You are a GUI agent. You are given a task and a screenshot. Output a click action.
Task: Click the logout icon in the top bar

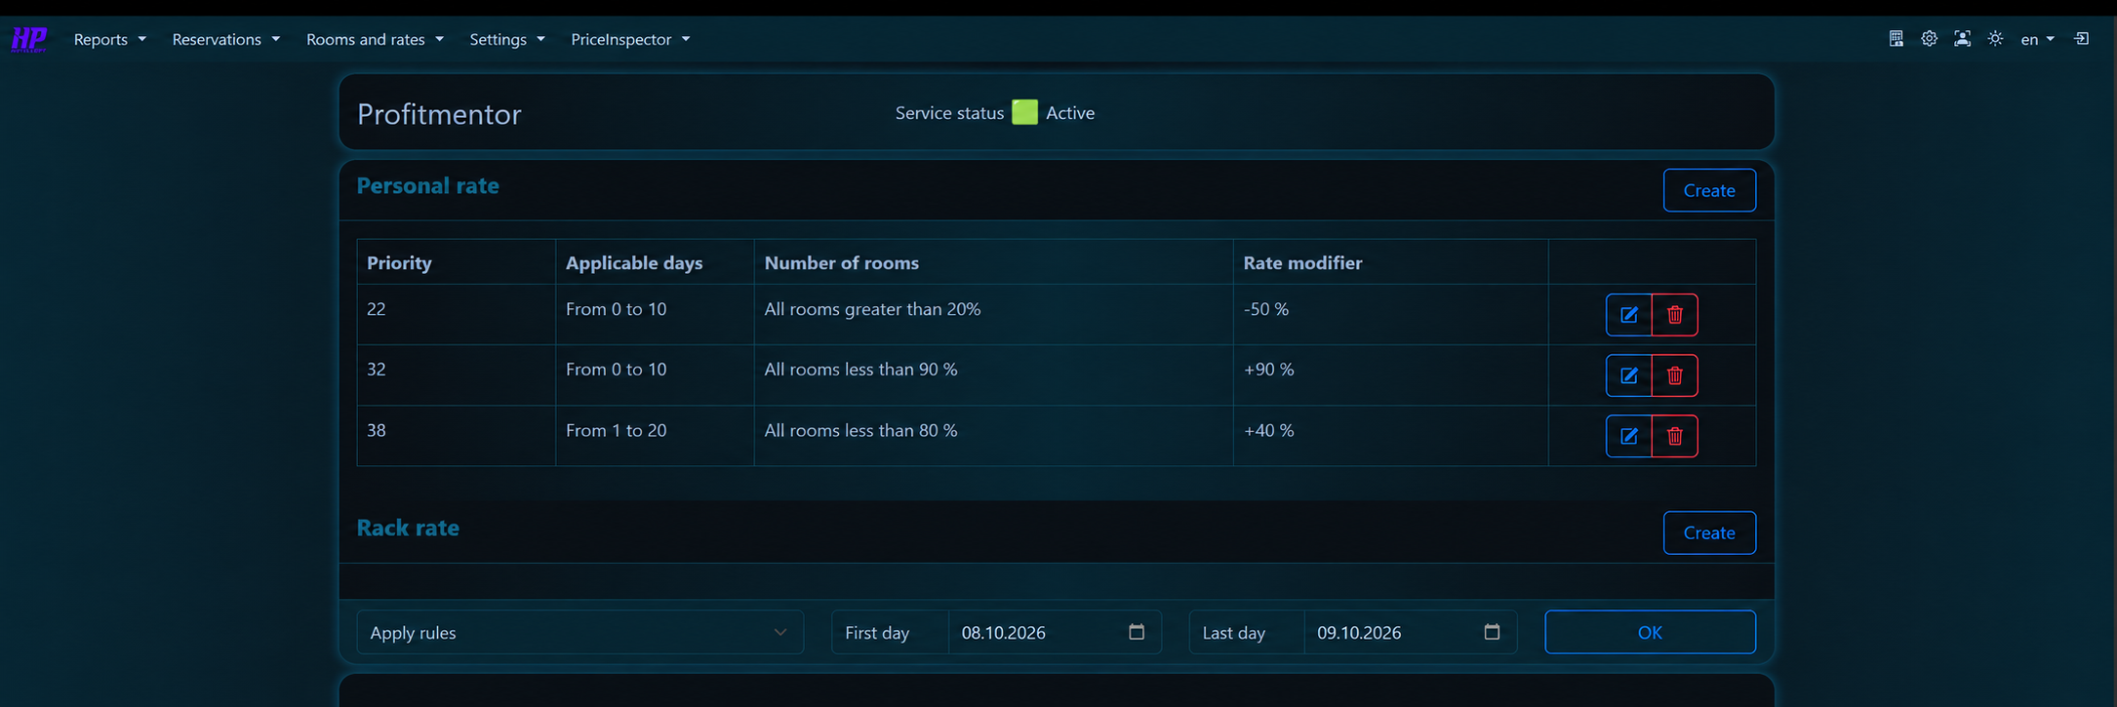click(2081, 39)
